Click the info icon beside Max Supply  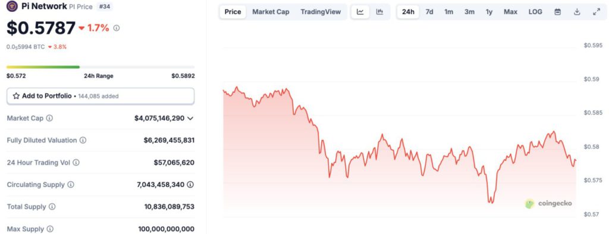coord(50,229)
